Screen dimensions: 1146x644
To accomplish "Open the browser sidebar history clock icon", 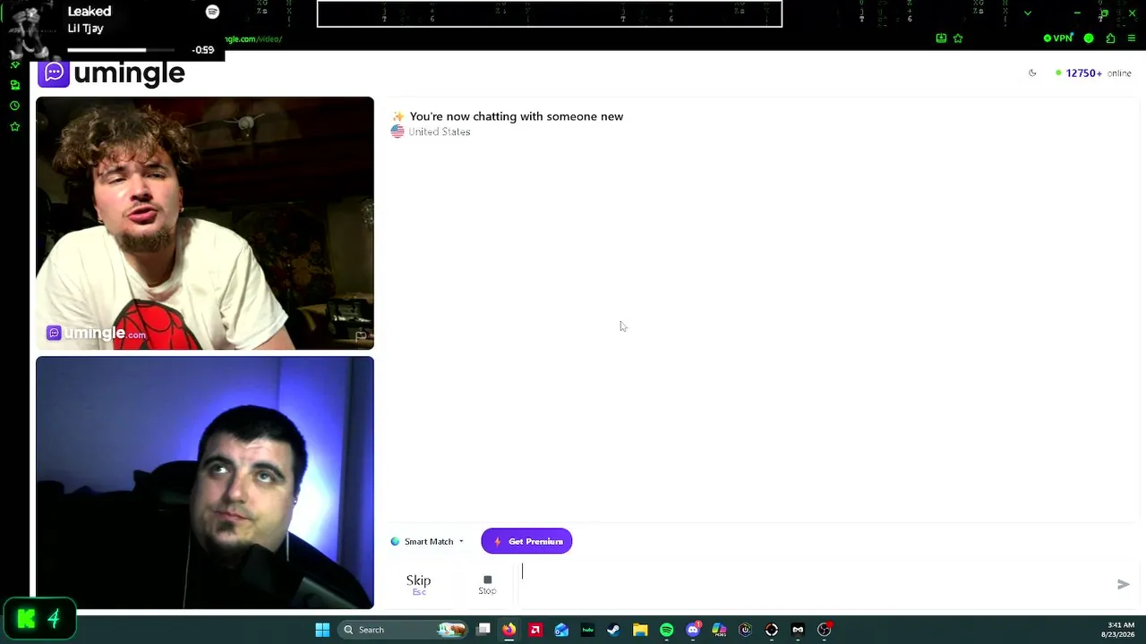I will click(x=14, y=106).
